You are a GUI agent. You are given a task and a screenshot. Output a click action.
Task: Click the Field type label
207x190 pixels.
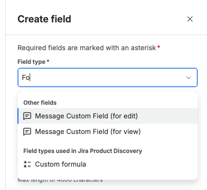[x=32, y=62]
